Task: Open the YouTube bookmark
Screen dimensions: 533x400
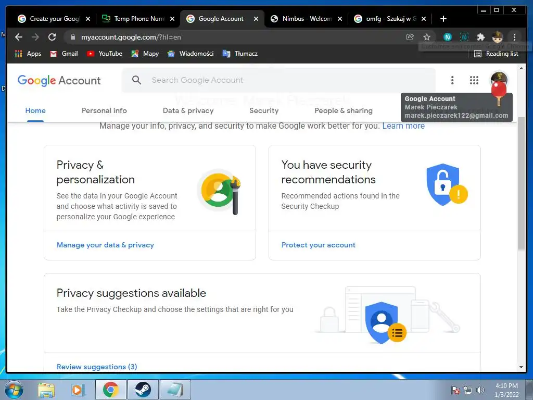Action: [x=104, y=54]
